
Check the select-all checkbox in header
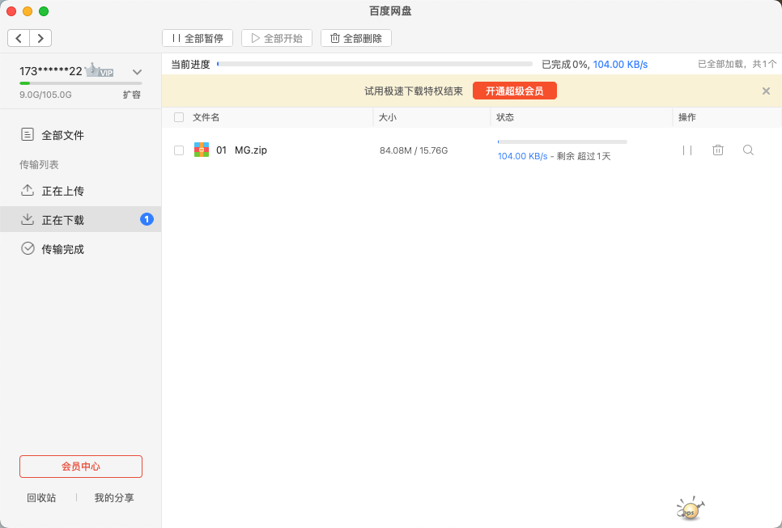pyautogui.click(x=179, y=117)
